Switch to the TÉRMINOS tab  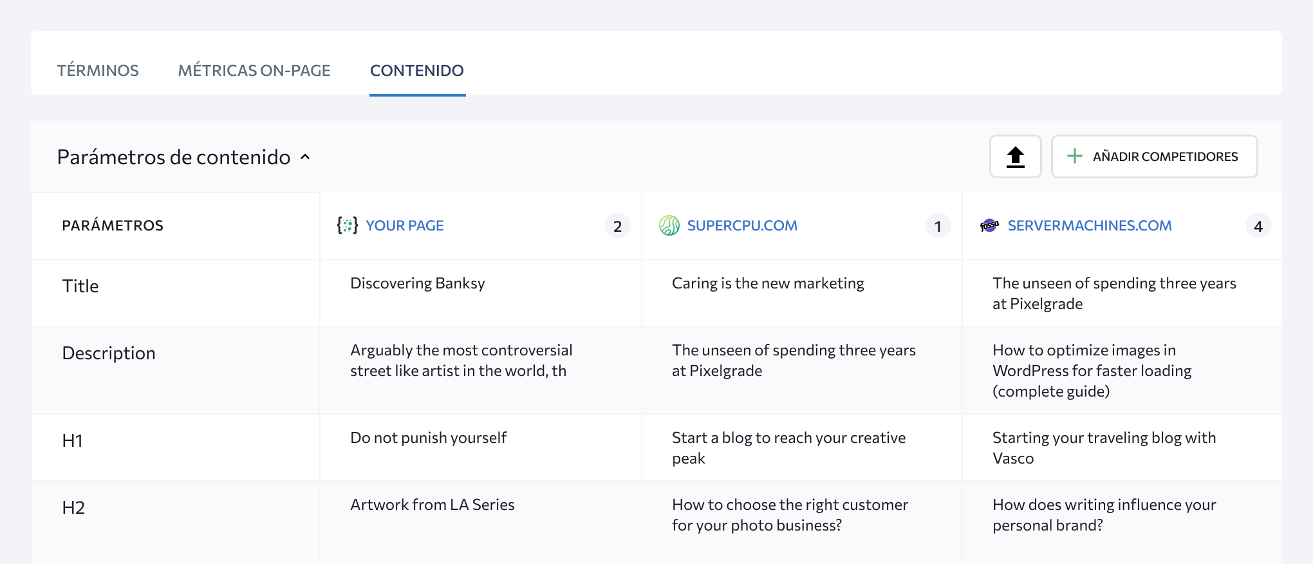click(98, 70)
